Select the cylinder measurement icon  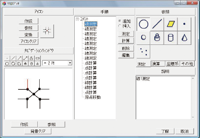click(171, 38)
